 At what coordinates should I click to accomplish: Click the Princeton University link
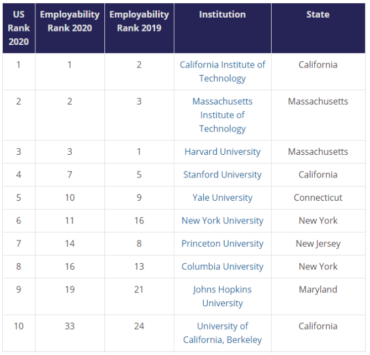(222, 243)
